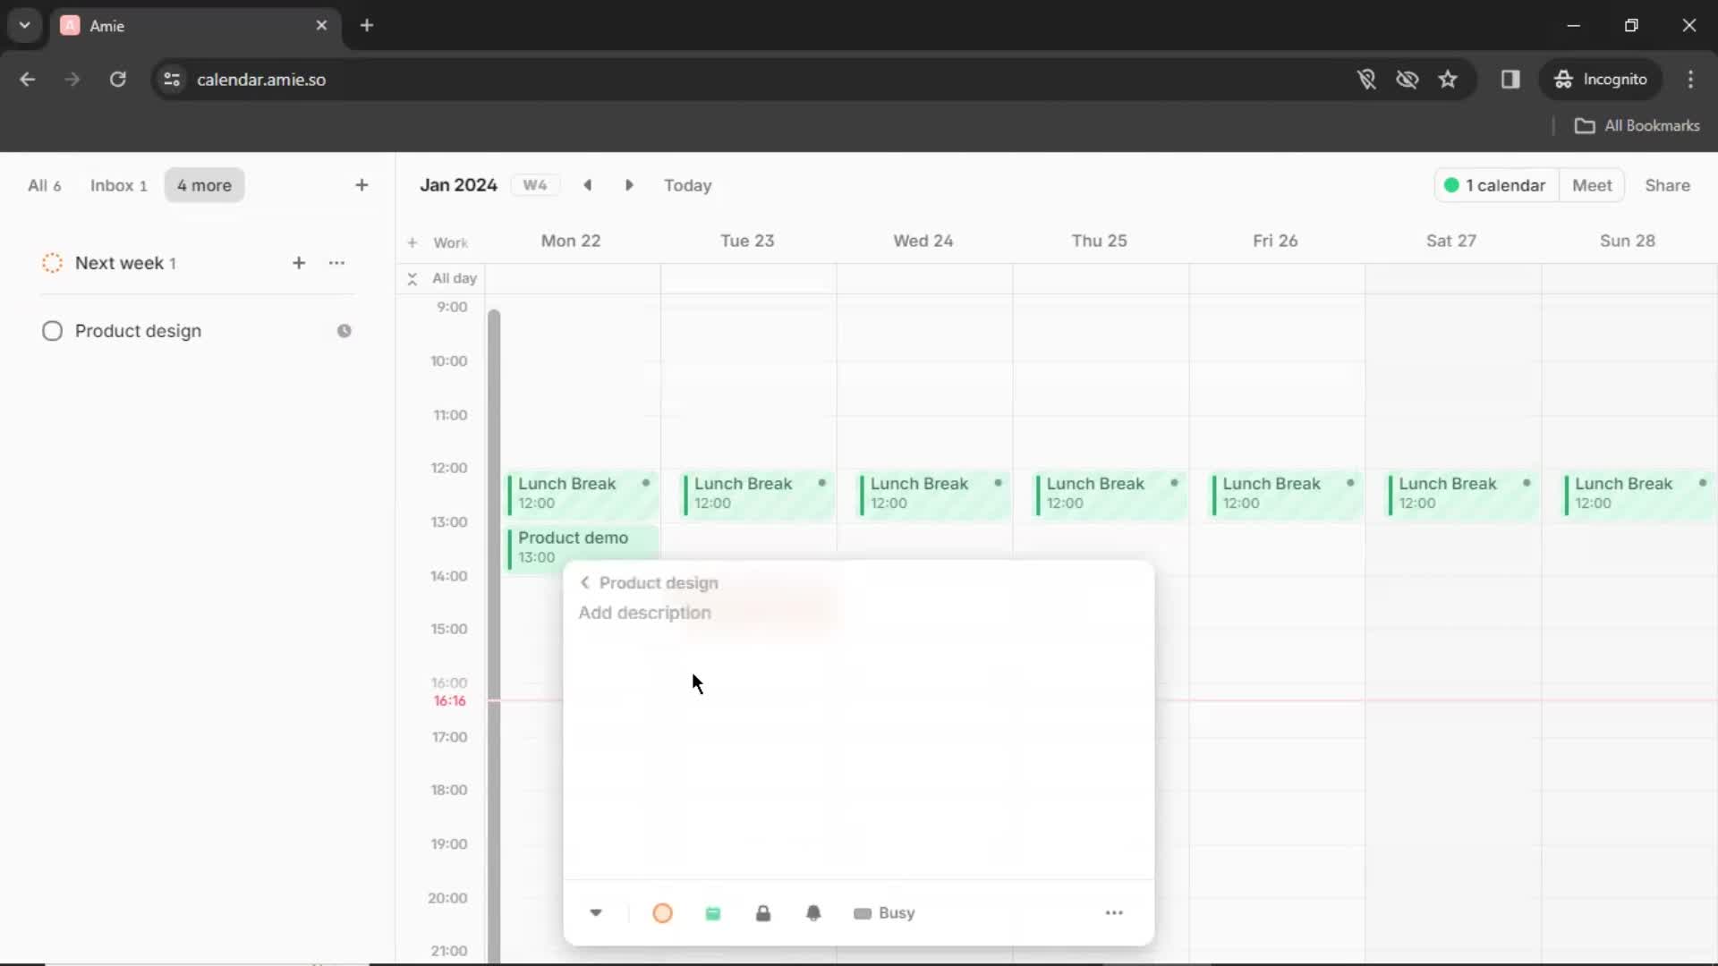Image resolution: width=1718 pixels, height=966 pixels.
Task: Add a schedule next to Work label
Action: click(412, 242)
